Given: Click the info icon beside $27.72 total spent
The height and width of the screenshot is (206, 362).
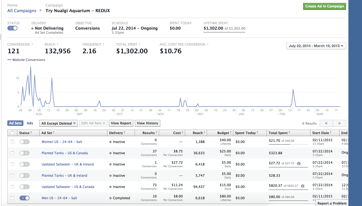Looking at the screenshot, I should click(299, 163).
